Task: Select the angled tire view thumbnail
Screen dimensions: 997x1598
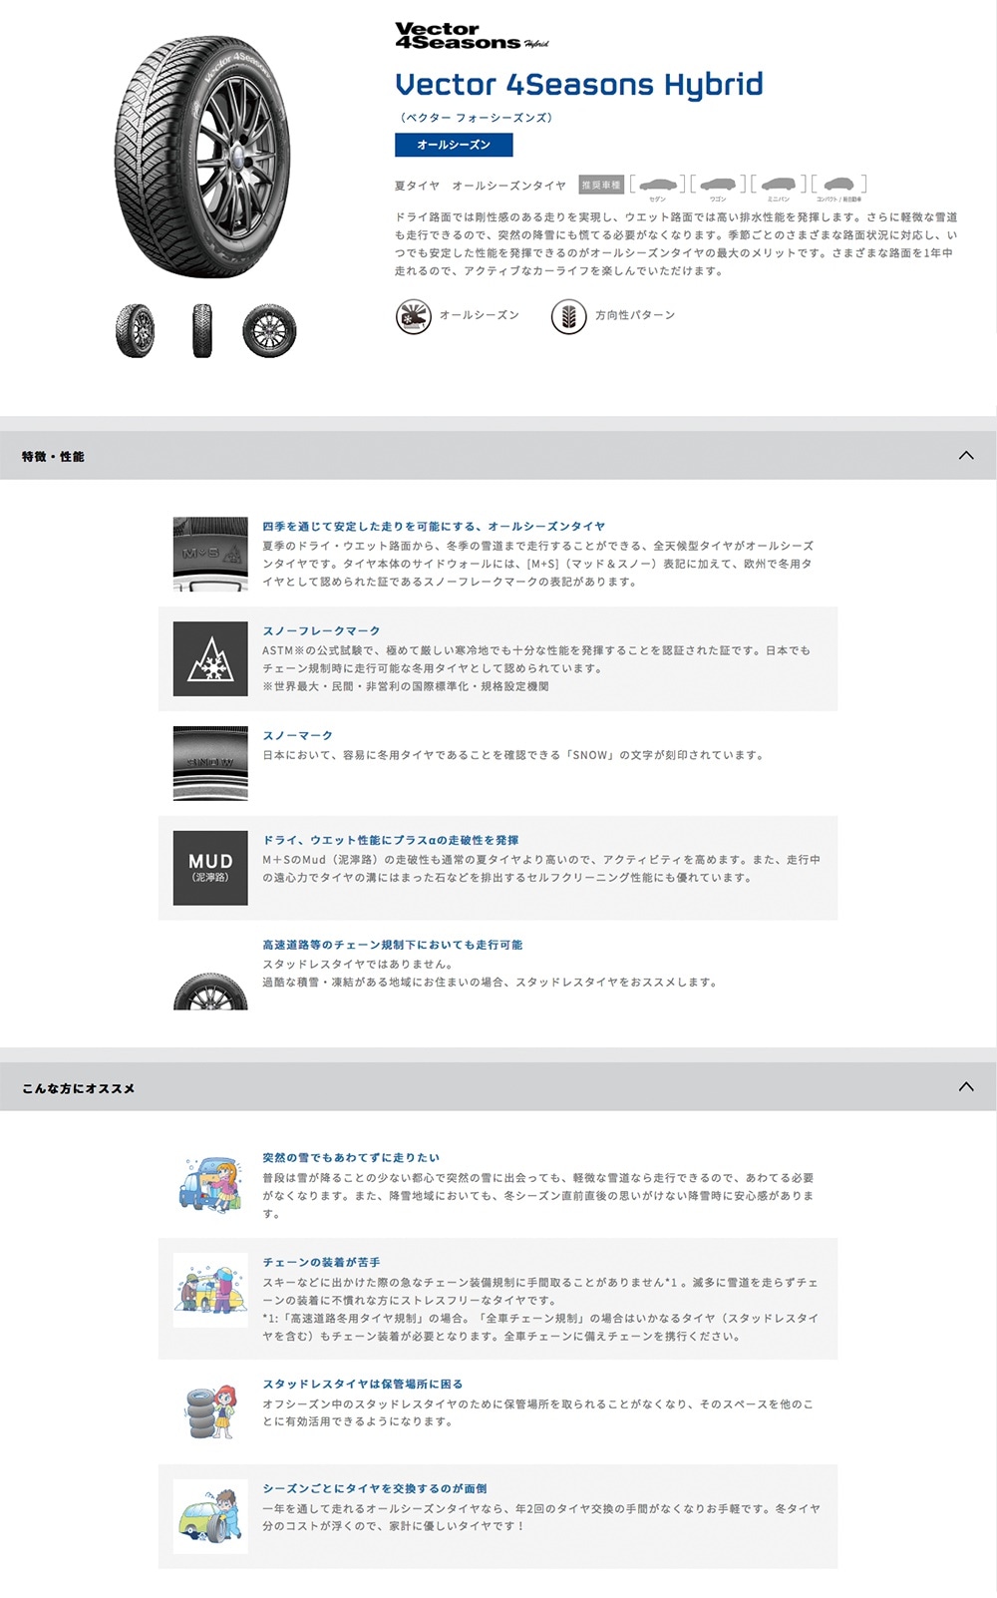Action: pos(136,331)
